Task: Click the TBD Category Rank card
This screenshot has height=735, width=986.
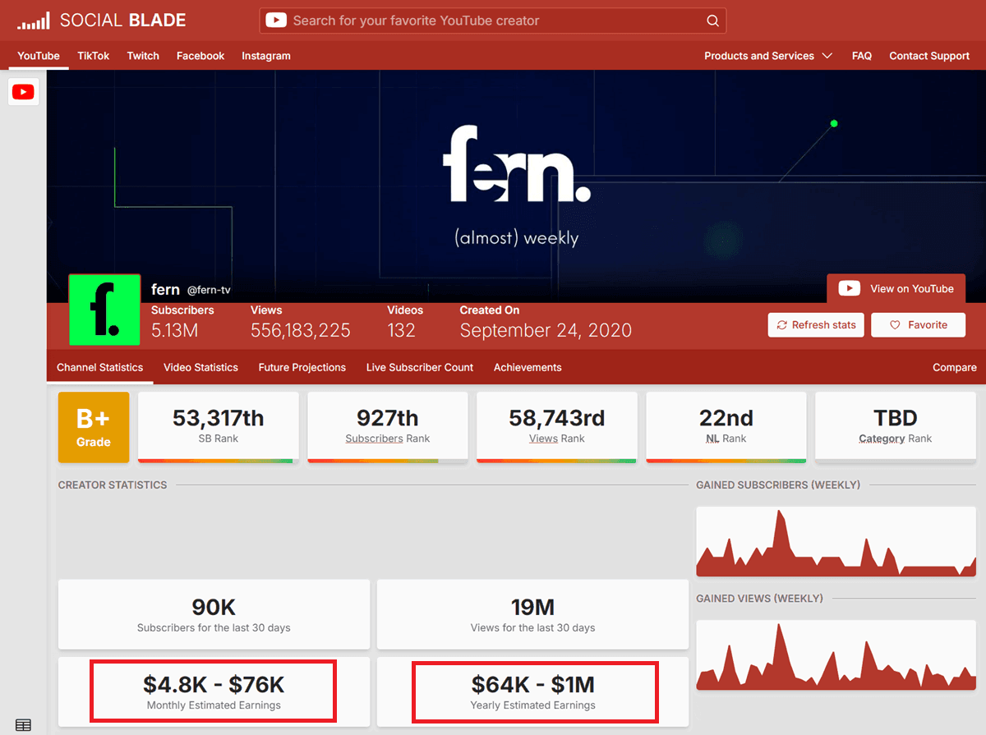Action: point(896,427)
